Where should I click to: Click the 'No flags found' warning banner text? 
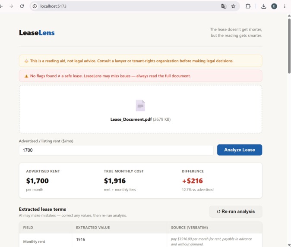[110, 76]
